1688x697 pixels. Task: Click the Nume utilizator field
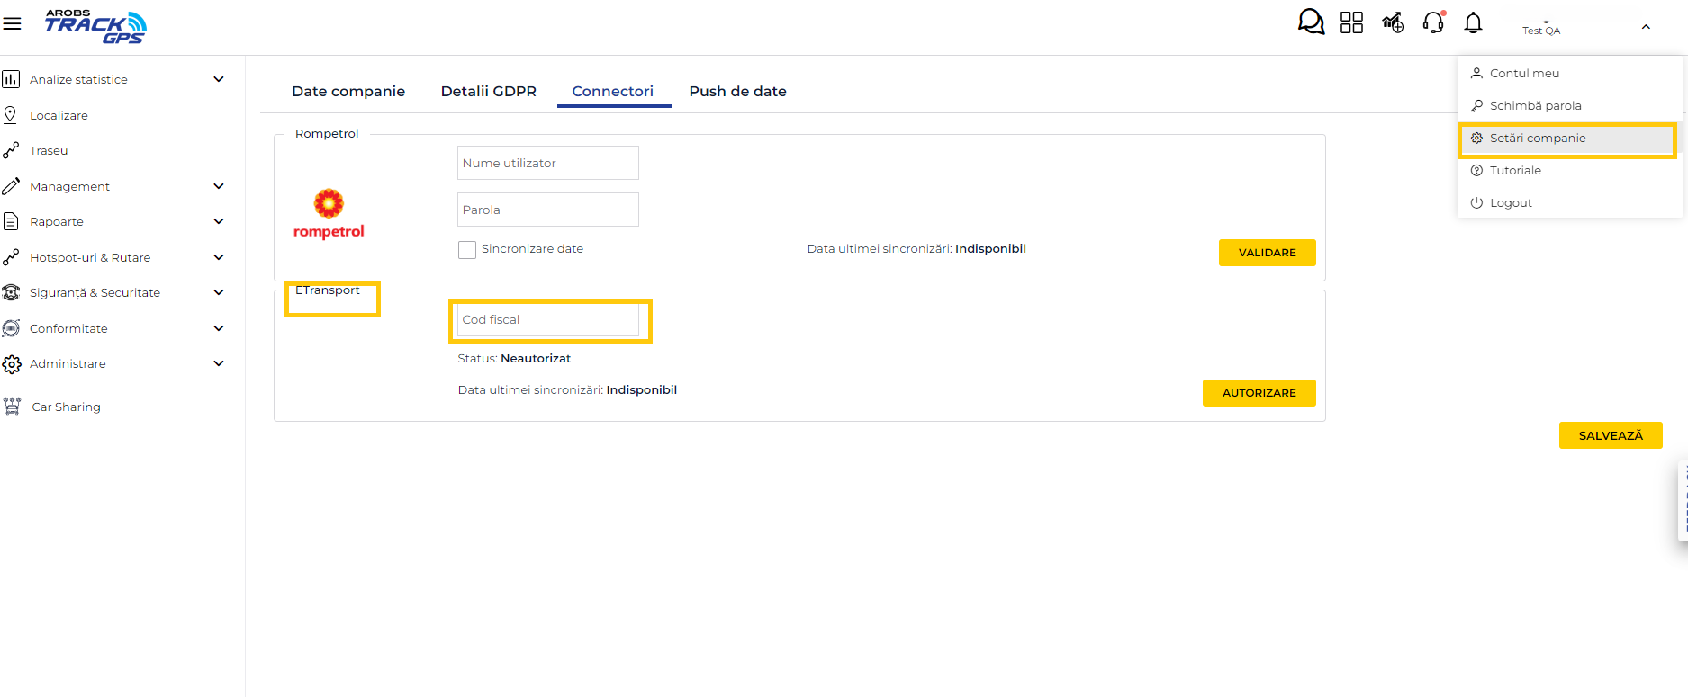[x=547, y=163]
